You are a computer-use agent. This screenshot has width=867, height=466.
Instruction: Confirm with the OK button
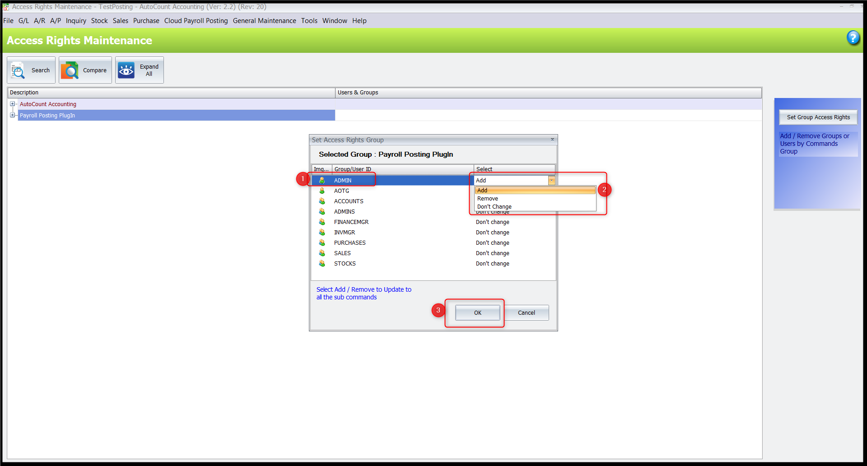tap(478, 313)
